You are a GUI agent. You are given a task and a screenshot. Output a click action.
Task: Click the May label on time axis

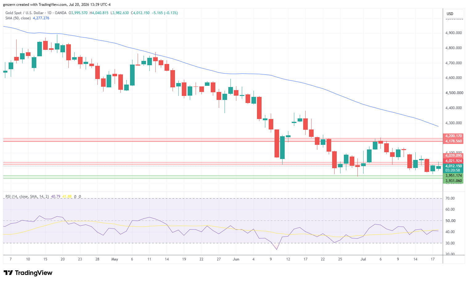click(x=115, y=259)
